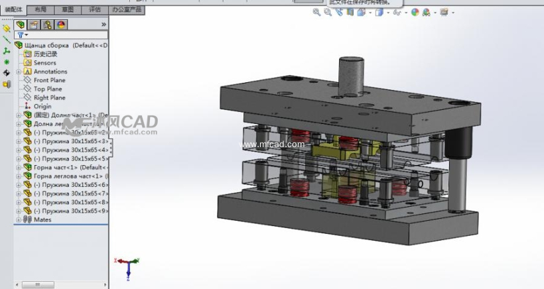Expand the Annotations folder node

19,72
